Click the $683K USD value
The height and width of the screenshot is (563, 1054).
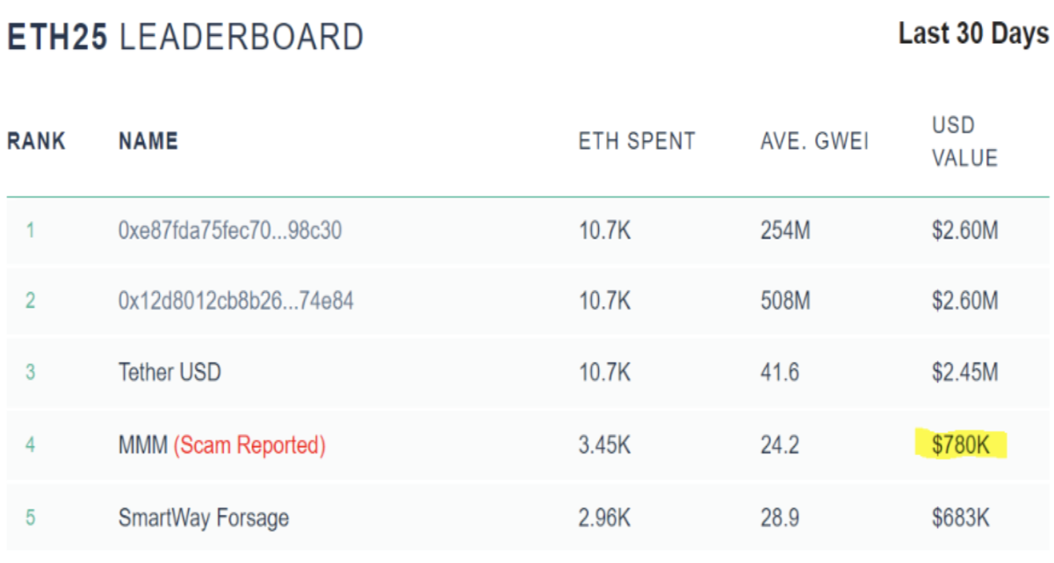click(961, 517)
